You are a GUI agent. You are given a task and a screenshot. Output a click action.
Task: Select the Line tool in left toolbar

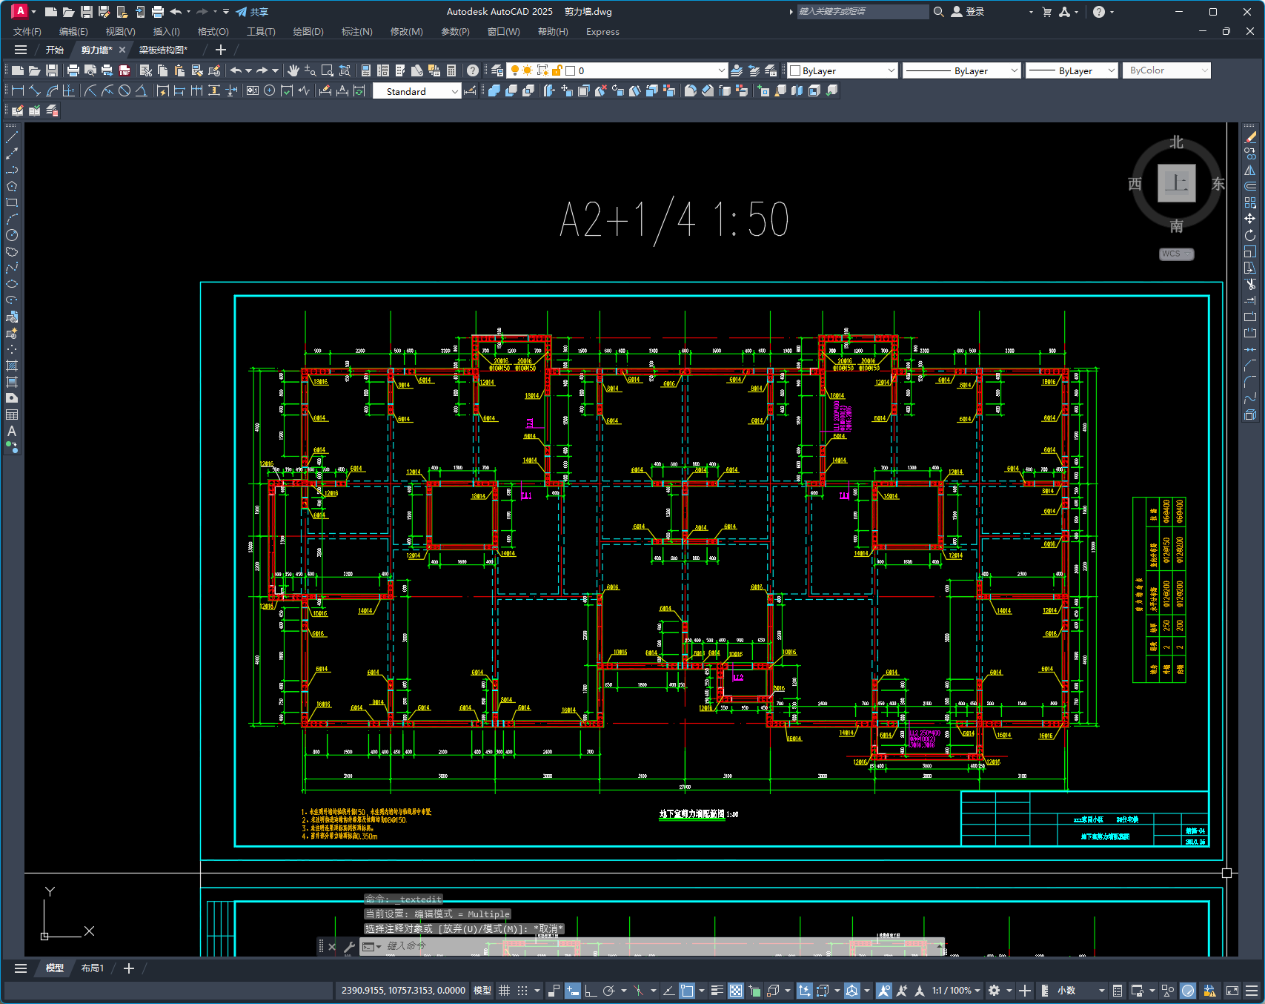click(12, 137)
